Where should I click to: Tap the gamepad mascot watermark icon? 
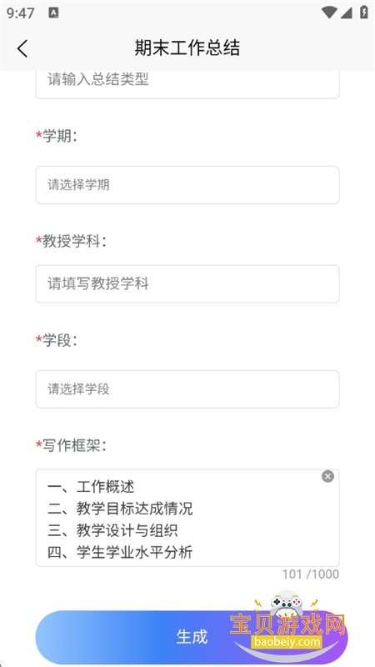287,602
